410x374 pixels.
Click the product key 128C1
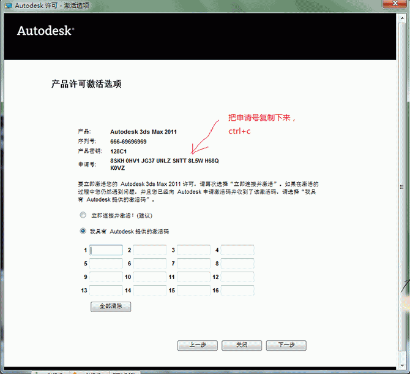tap(119, 151)
